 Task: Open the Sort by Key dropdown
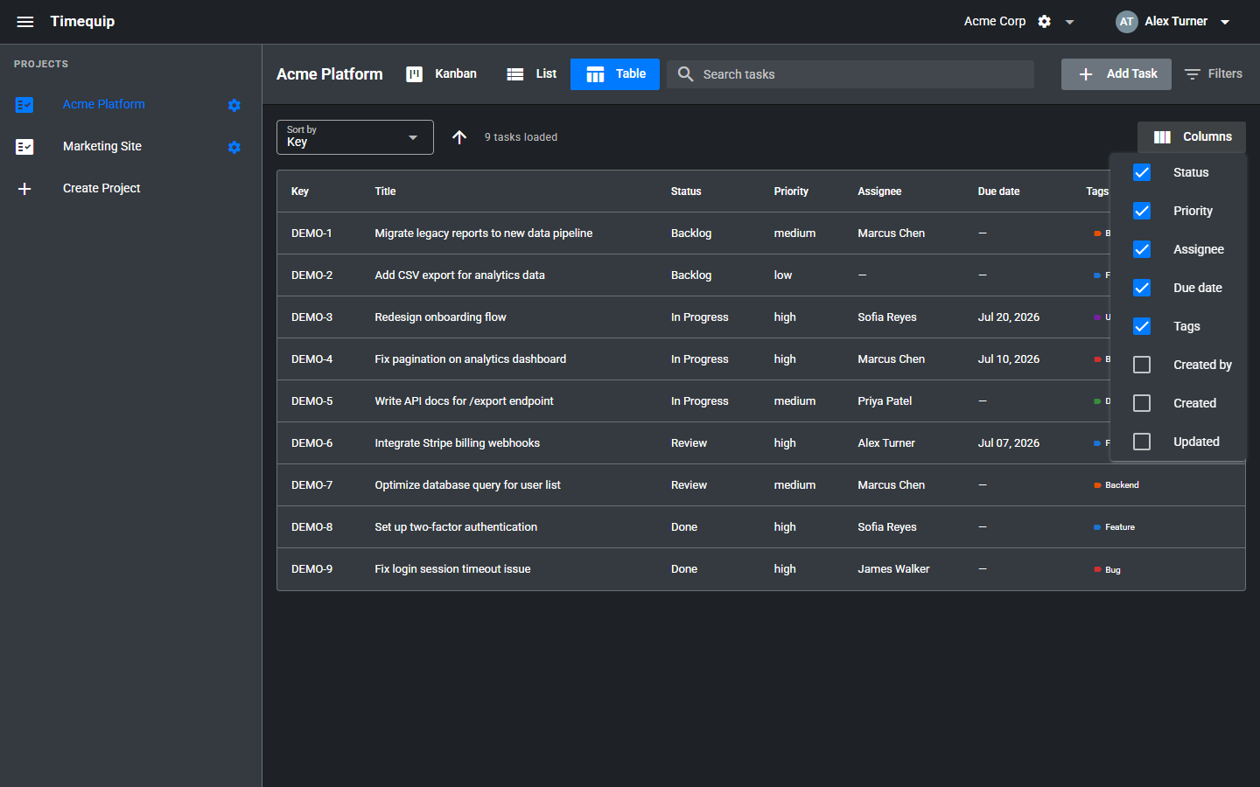[355, 137]
